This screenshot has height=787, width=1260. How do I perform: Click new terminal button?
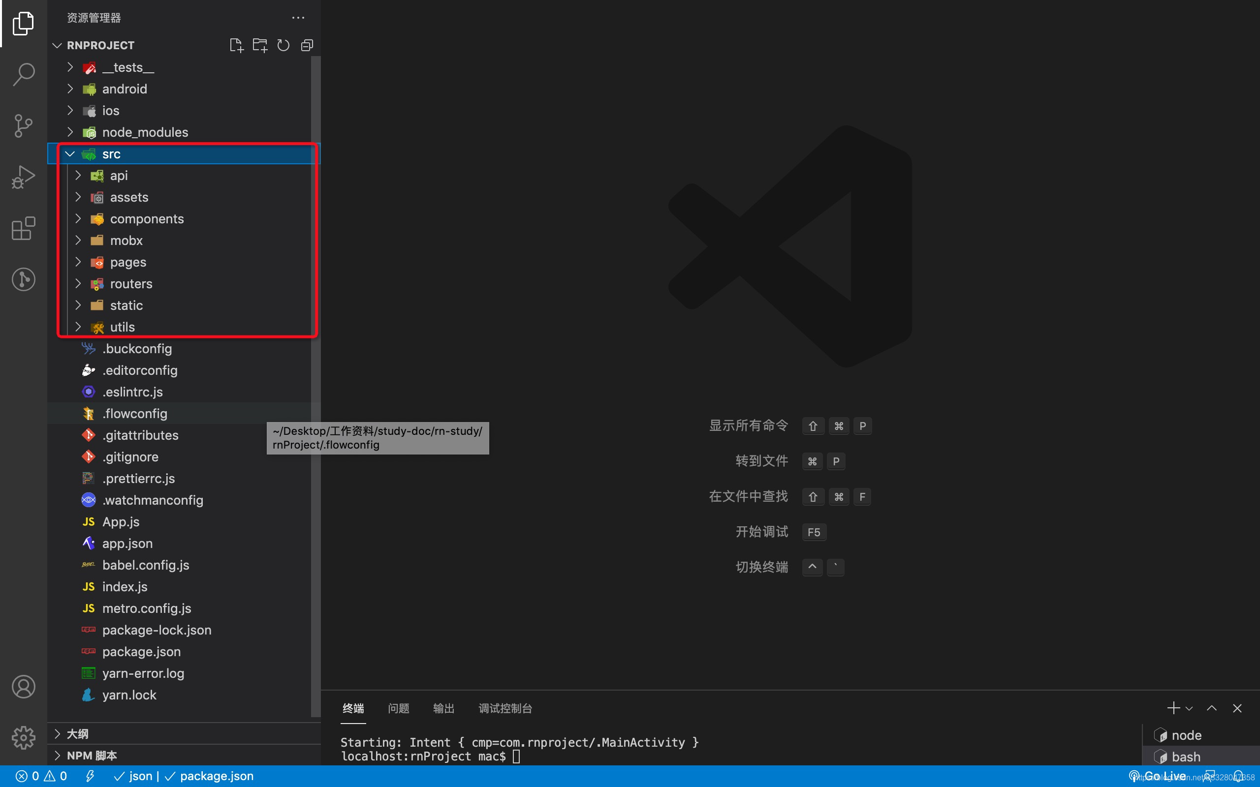coord(1174,708)
